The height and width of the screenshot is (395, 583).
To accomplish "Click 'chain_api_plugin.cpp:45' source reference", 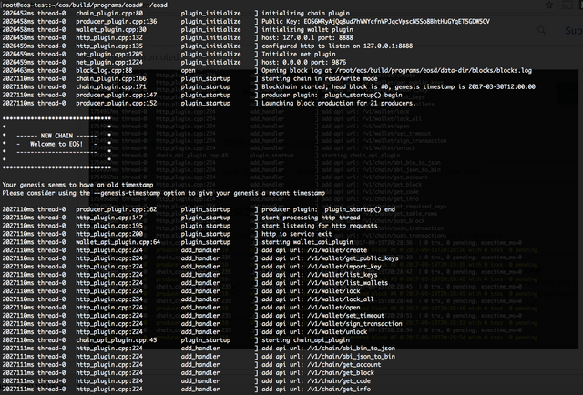I will 117,340.
